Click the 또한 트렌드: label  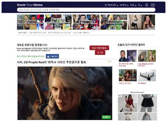(23, 33)
